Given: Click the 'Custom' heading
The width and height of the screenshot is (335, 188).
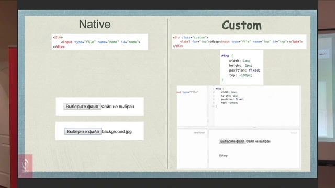Looking at the screenshot, I should pyautogui.click(x=242, y=26).
